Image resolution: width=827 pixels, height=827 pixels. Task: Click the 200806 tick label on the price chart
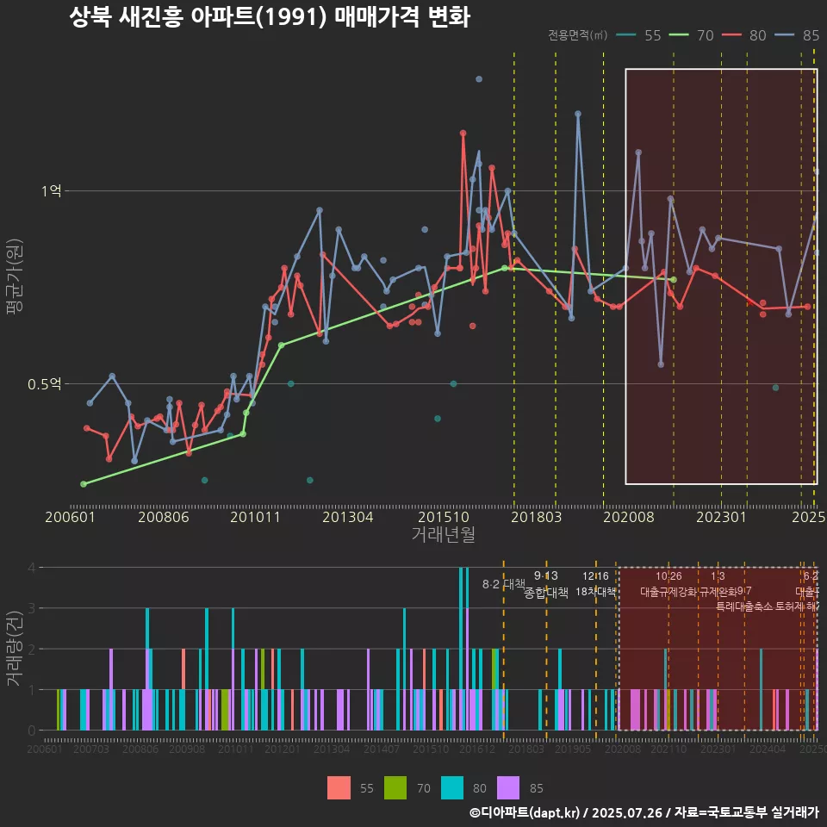[164, 517]
